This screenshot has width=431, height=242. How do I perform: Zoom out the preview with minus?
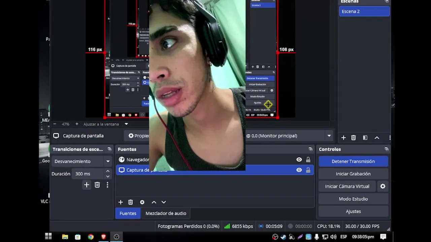tap(55, 124)
